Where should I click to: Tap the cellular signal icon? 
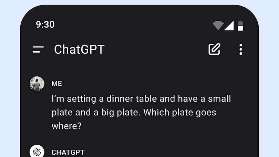[x=229, y=25]
